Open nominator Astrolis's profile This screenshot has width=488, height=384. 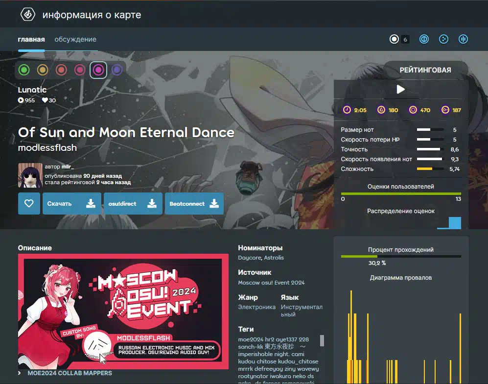coord(274,258)
